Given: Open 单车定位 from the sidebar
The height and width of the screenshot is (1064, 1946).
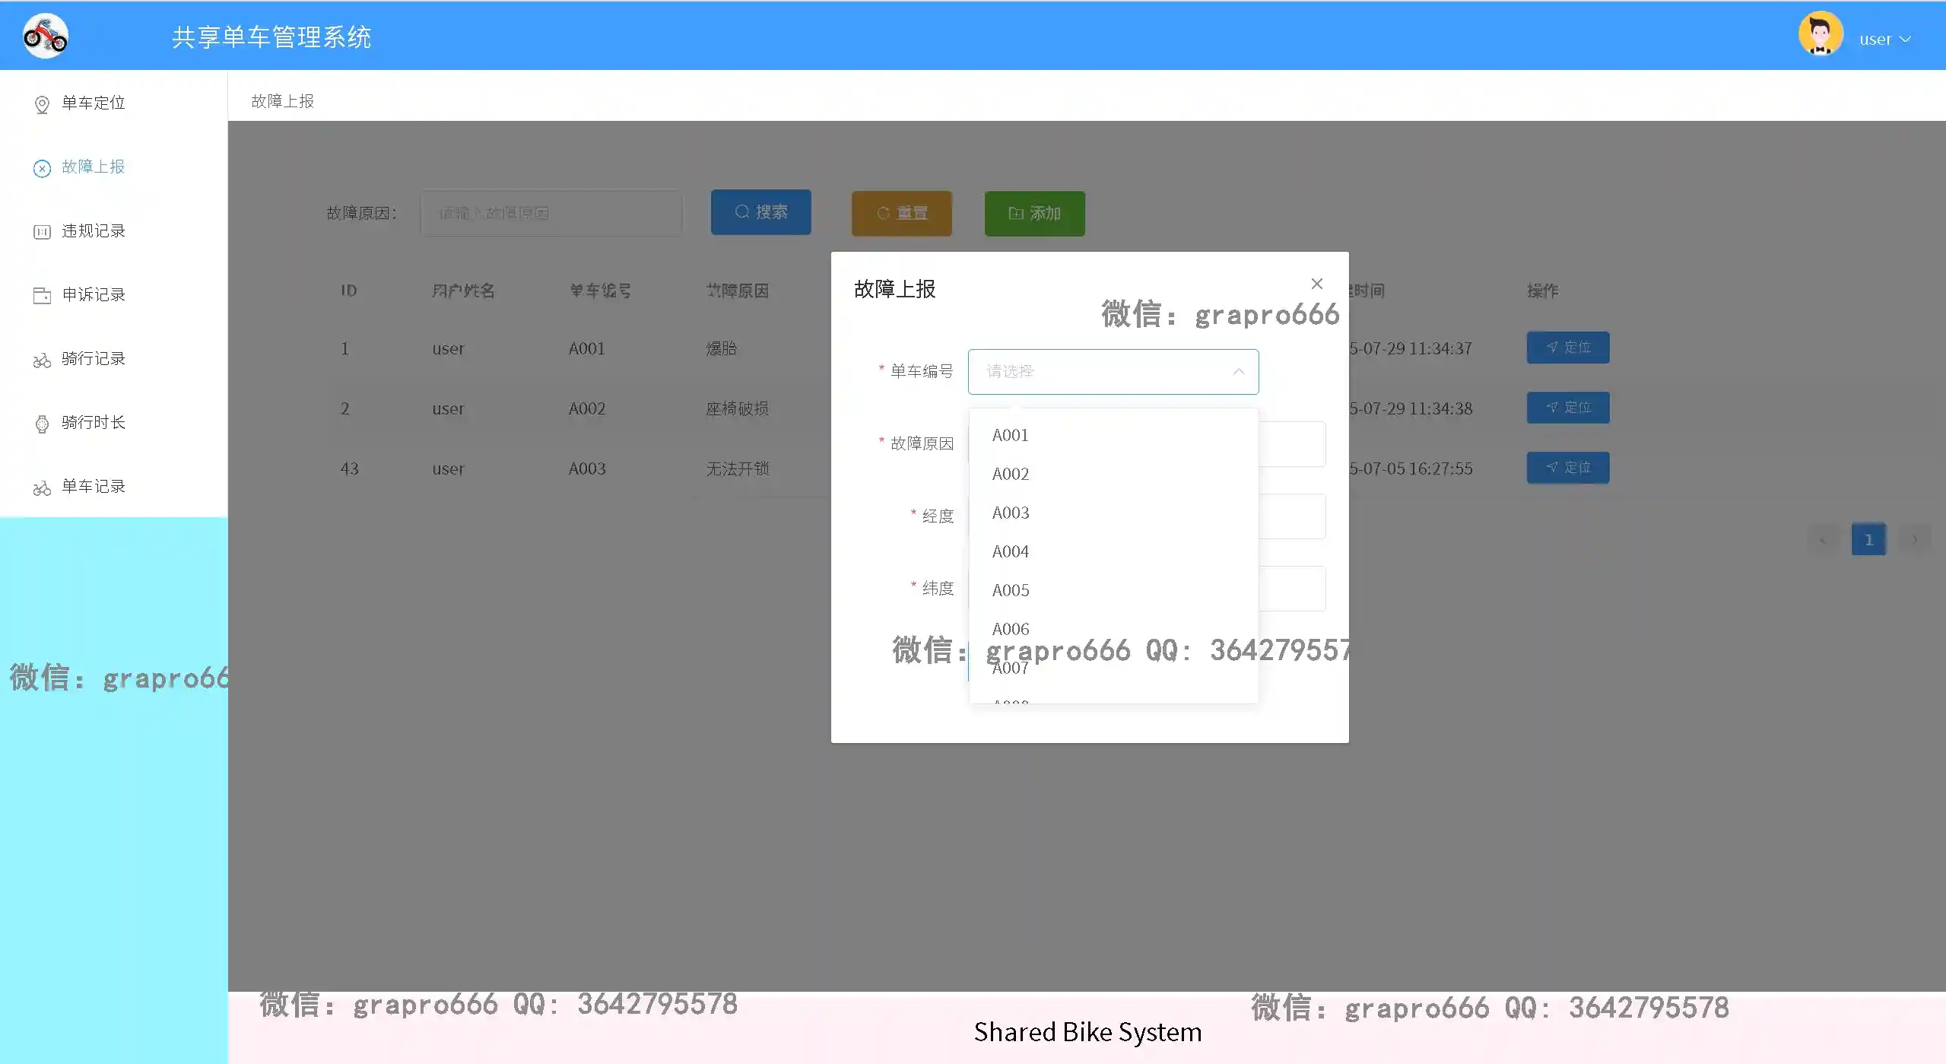Looking at the screenshot, I should click(x=93, y=103).
